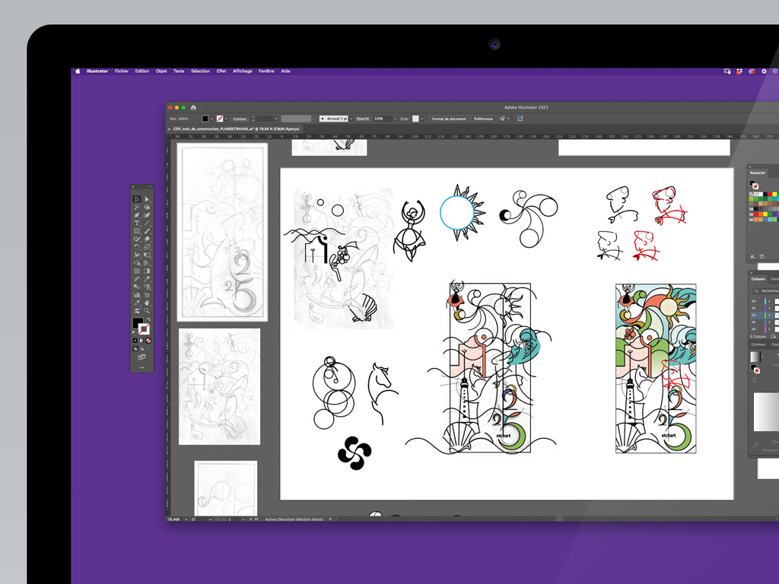Select the Selection (black arrow) tool
Viewport: 779px width, 584px height.
click(137, 199)
